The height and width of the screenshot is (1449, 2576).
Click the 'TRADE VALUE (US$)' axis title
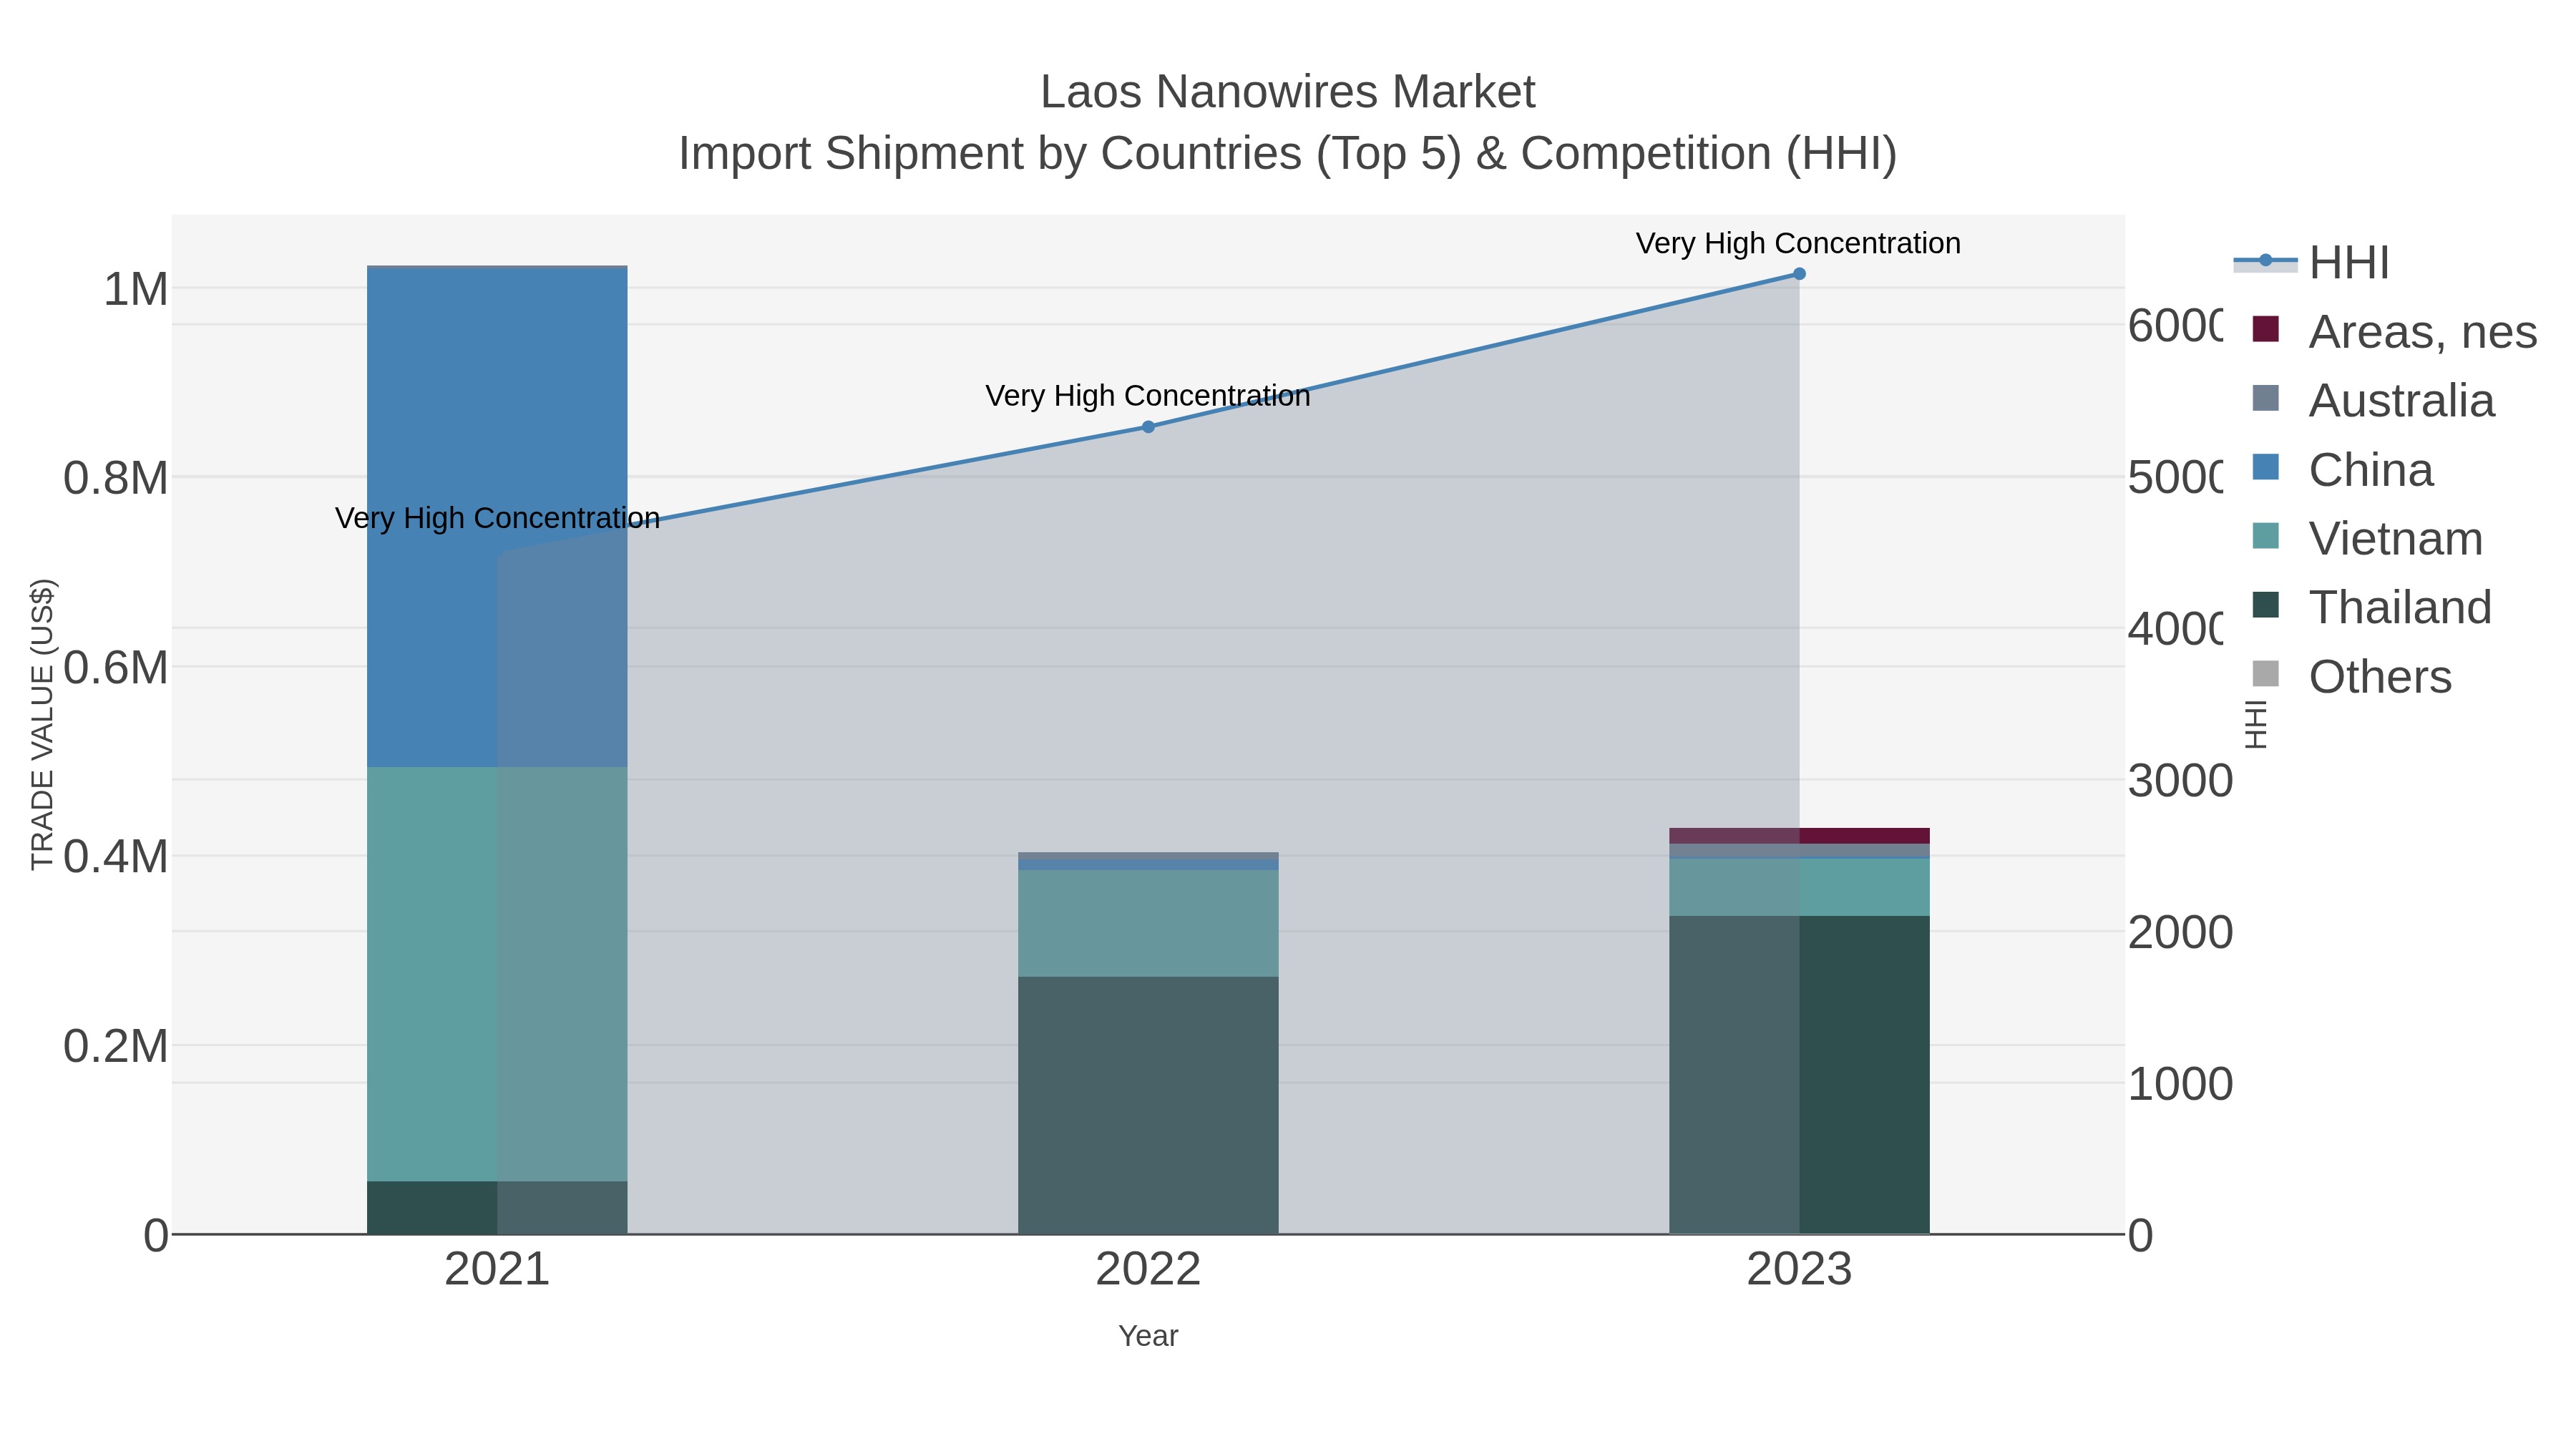(42, 724)
